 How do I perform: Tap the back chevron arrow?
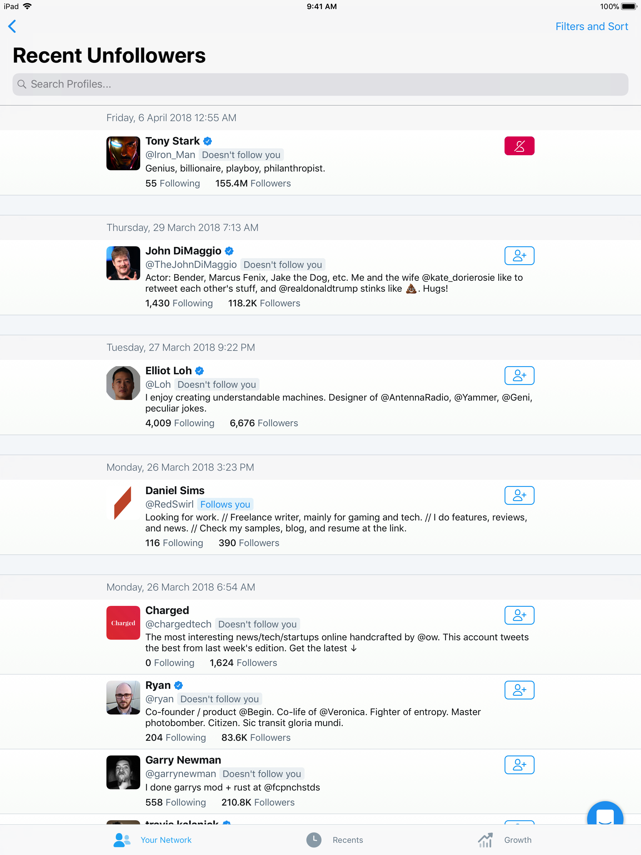point(13,27)
